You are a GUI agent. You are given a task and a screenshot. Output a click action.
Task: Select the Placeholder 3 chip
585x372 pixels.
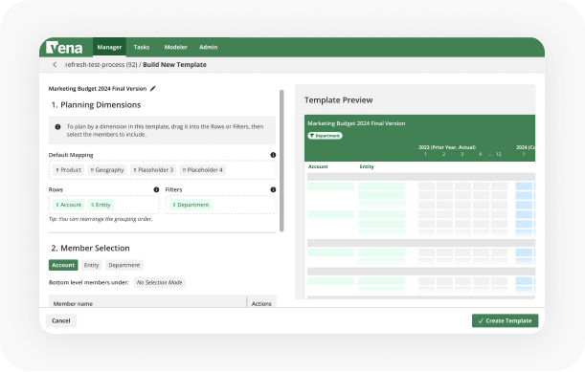tap(153, 170)
